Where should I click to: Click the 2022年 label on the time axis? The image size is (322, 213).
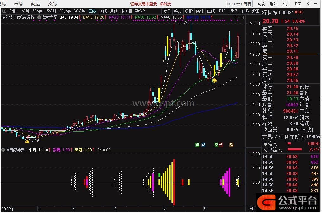click(x=8, y=209)
